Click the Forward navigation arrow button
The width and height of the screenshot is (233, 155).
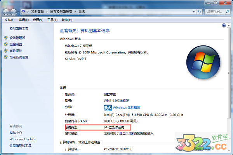pyautogui.click(x=13, y=12)
